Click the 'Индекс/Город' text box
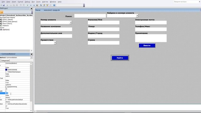The width and height of the screenshot is (201, 113). coord(104,36)
